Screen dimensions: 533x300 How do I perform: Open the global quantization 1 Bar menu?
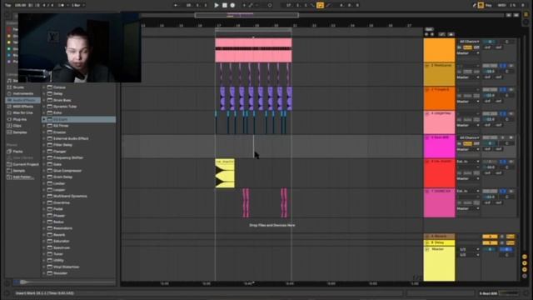[78, 5]
